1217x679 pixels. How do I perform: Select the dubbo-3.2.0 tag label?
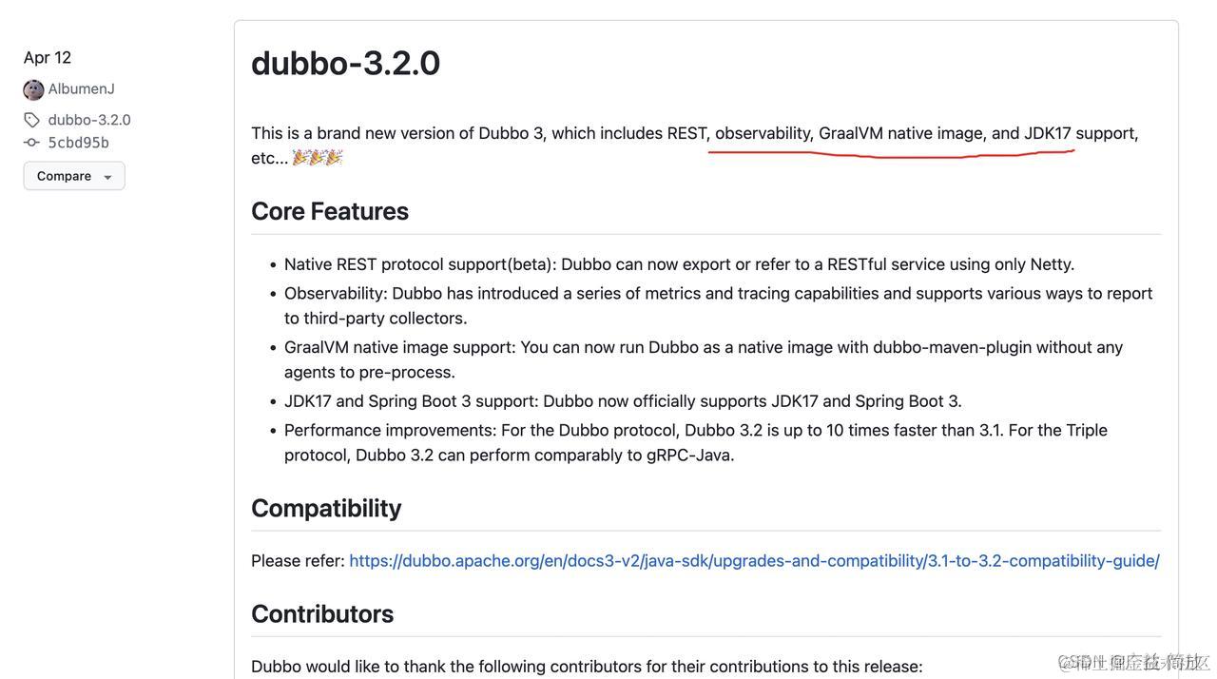coord(88,119)
